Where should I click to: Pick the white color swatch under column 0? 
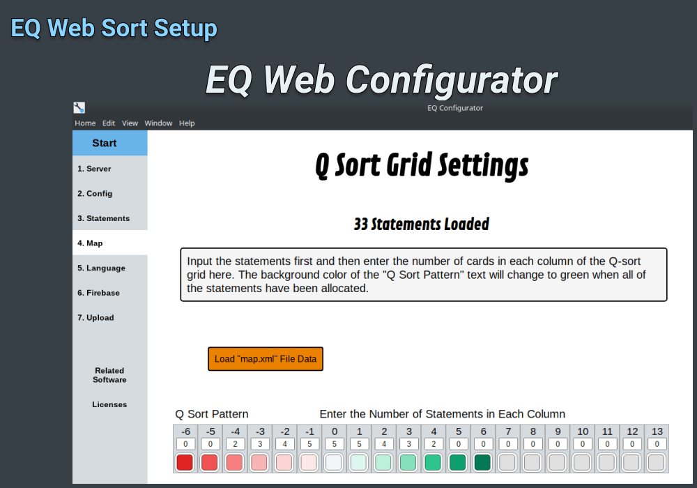335,462
